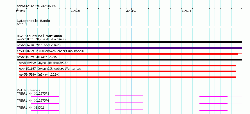
Task: Click the ruler's right arrowhead
Action: point(241,9)
